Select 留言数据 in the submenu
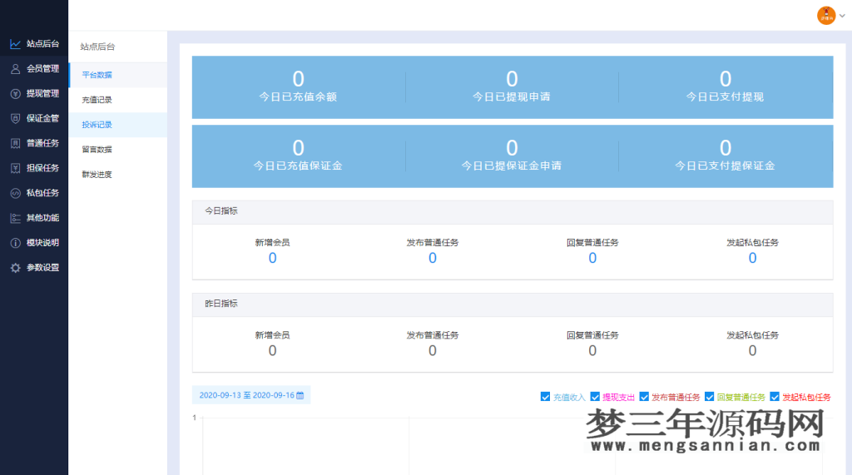 point(118,150)
